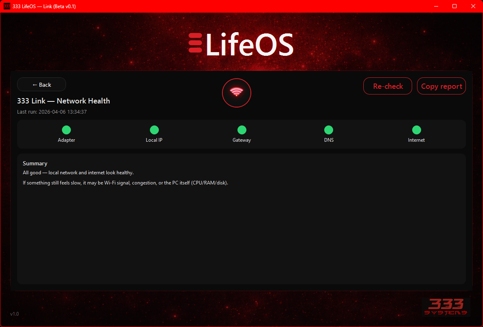Minimize the LifeOS window
Image resolution: width=483 pixels, height=327 pixels.
436,6
